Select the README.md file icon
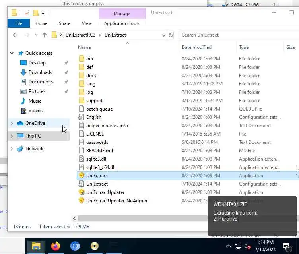 point(82,151)
